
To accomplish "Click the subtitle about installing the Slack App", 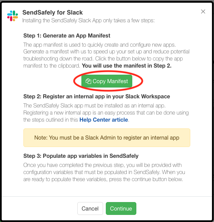I will click(x=88, y=21).
